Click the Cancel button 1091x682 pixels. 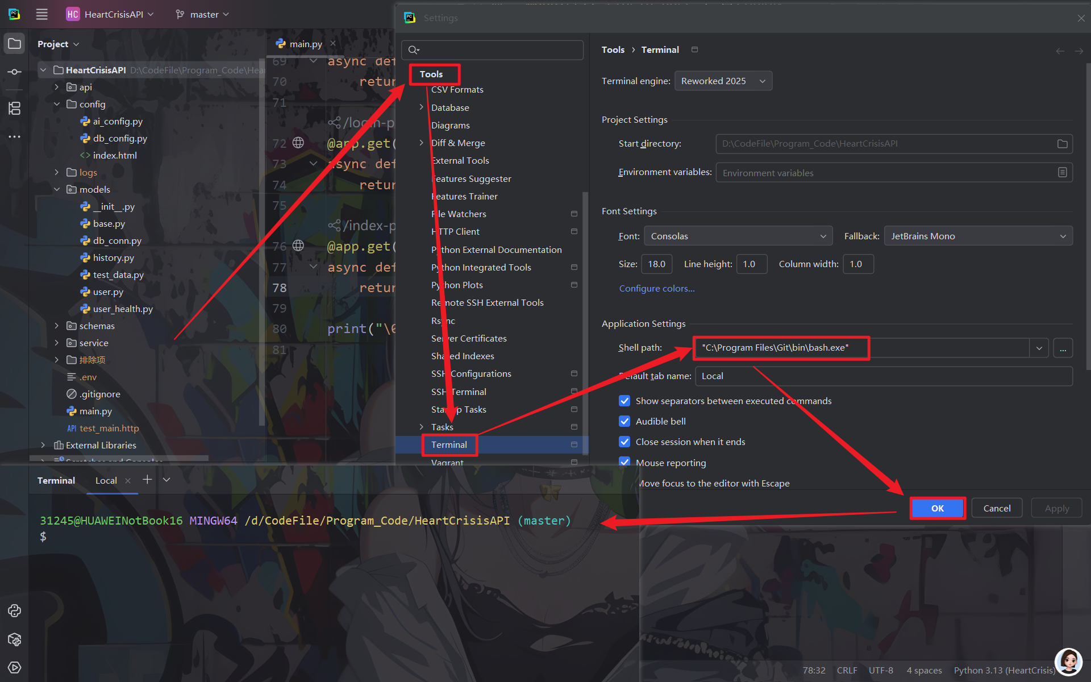(x=997, y=508)
